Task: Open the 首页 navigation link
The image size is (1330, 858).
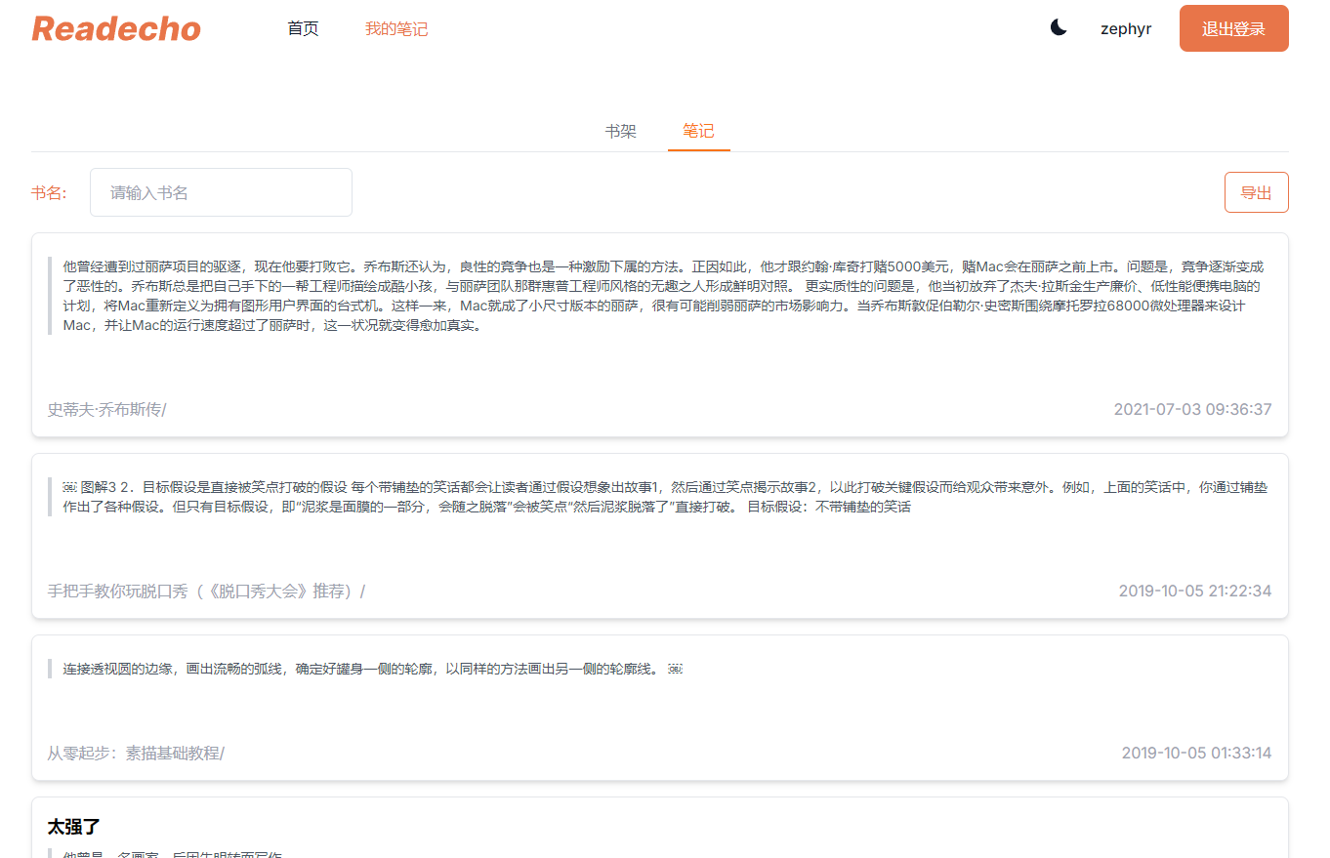Action: (x=303, y=29)
